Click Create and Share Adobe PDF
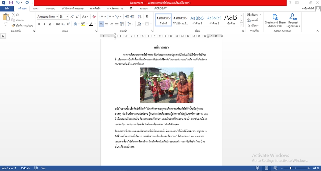 pyautogui.click(x=275, y=21)
